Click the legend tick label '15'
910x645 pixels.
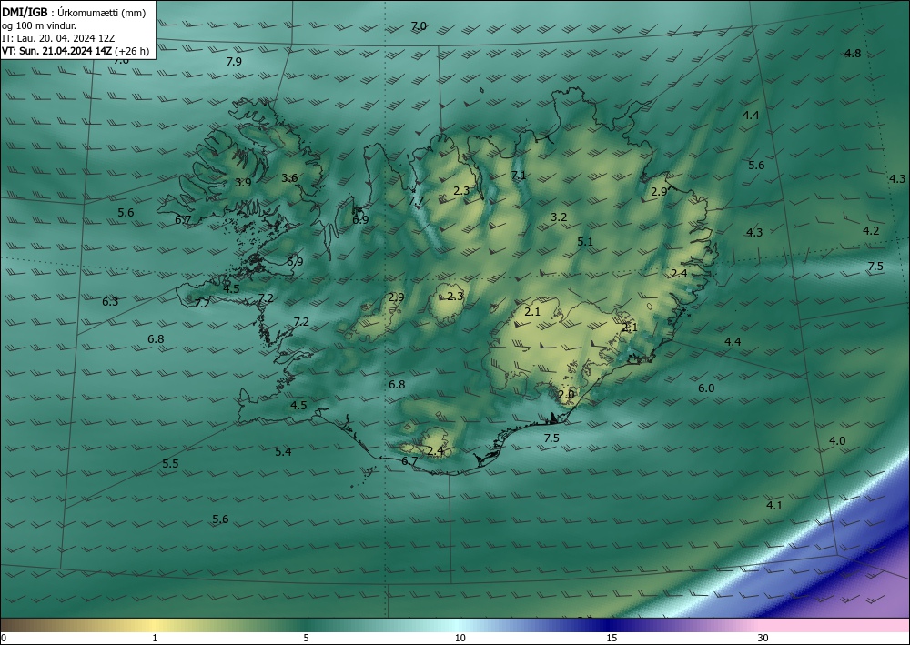pyautogui.click(x=612, y=638)
